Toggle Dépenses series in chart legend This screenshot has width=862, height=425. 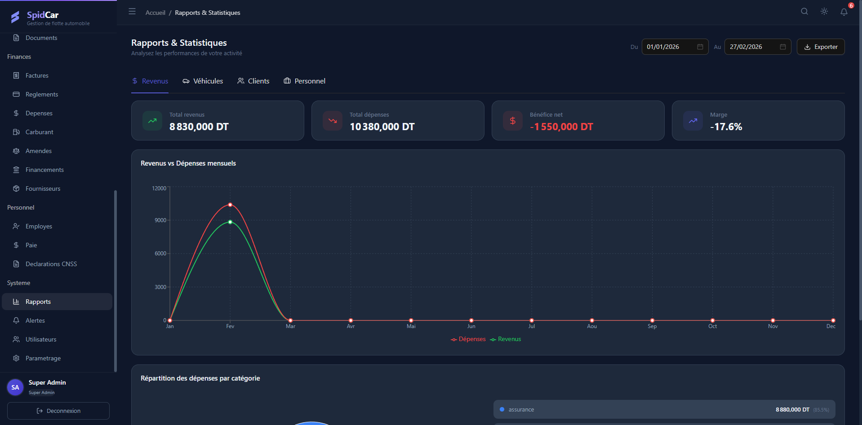tap(468, 339)
